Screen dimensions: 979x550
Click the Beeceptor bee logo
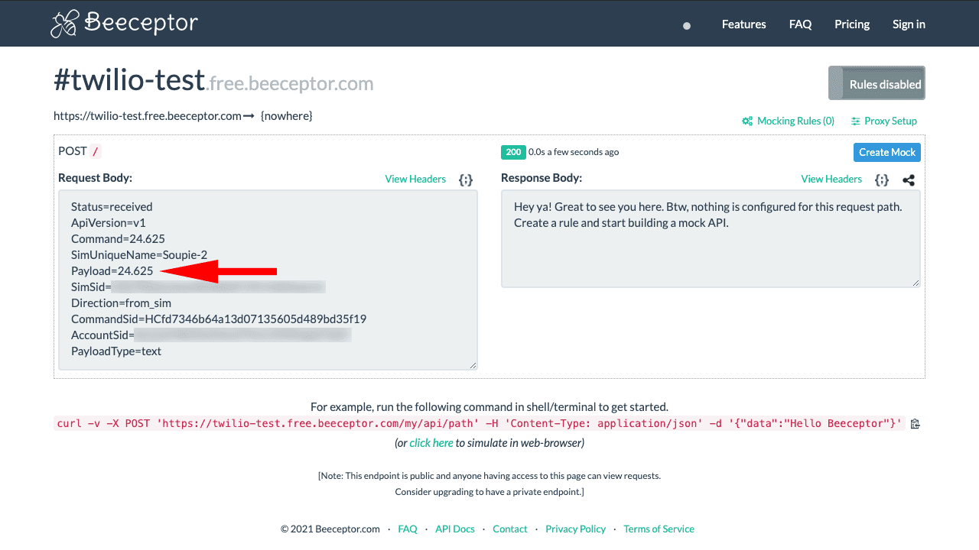[x=66, y=24]
